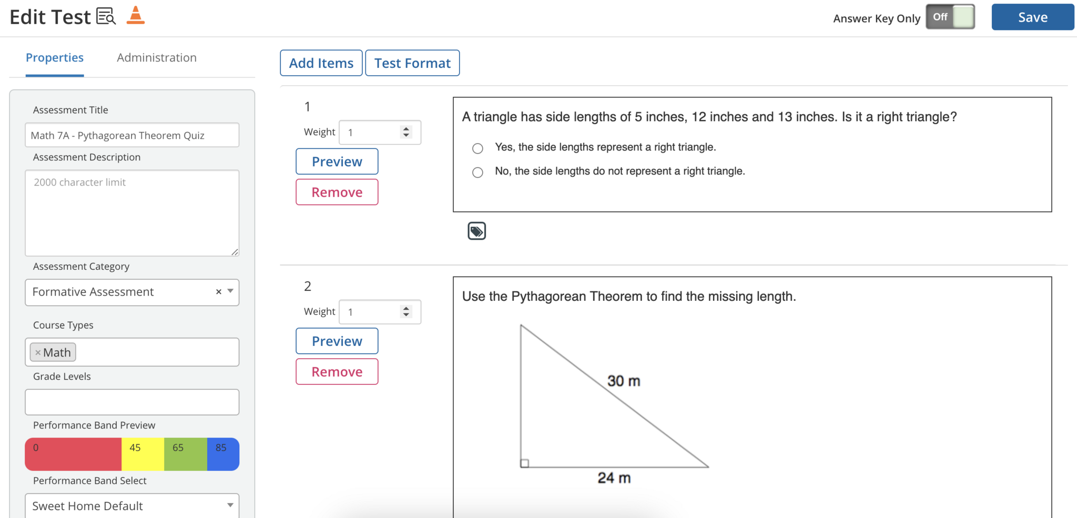Click the Save button
Screen dimensions: 1077x518
(x=1032, y=17)
